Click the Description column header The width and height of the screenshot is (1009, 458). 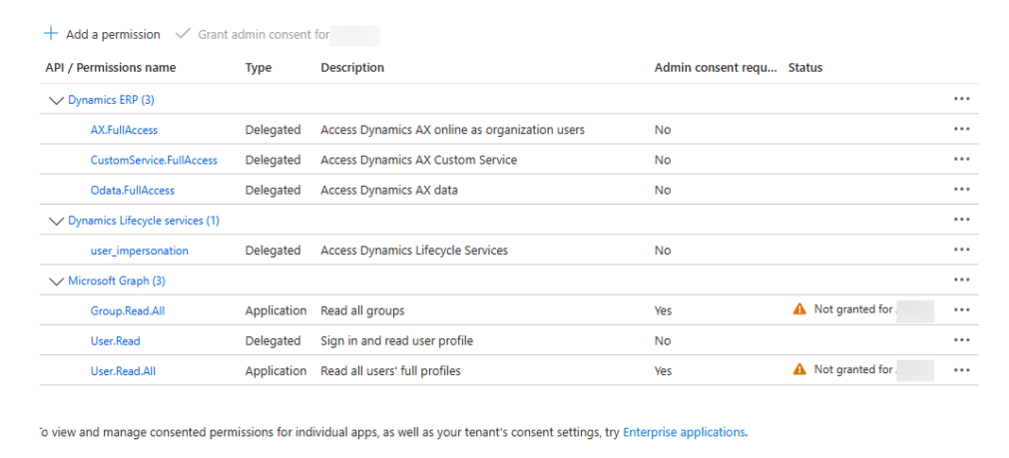pos(352,68)
